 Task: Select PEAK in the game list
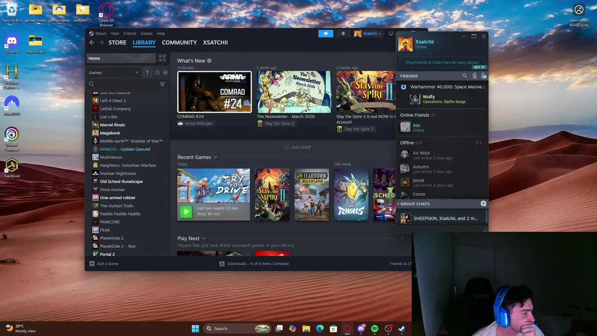pos(105,230)
